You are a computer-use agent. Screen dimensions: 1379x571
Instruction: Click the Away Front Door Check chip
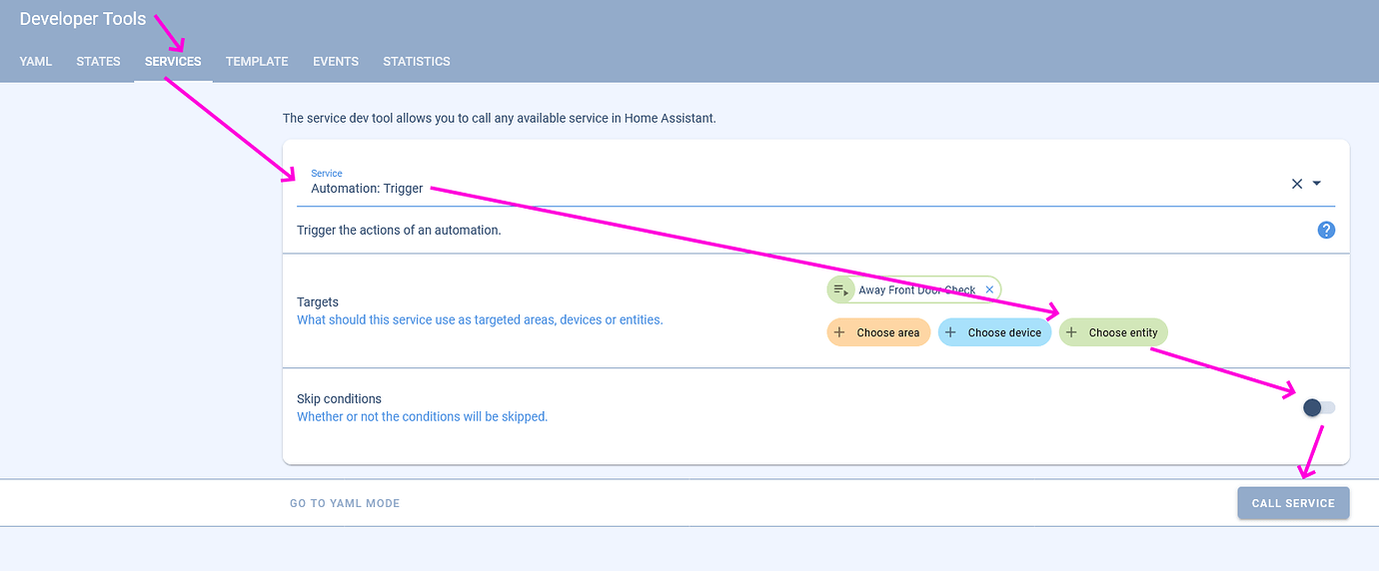(913, 290)
